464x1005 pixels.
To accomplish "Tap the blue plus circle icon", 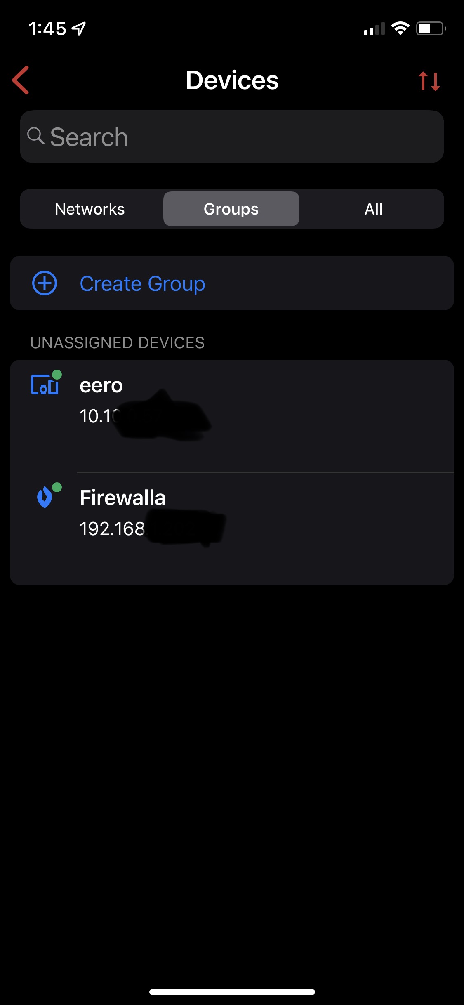I will [45, 283].
